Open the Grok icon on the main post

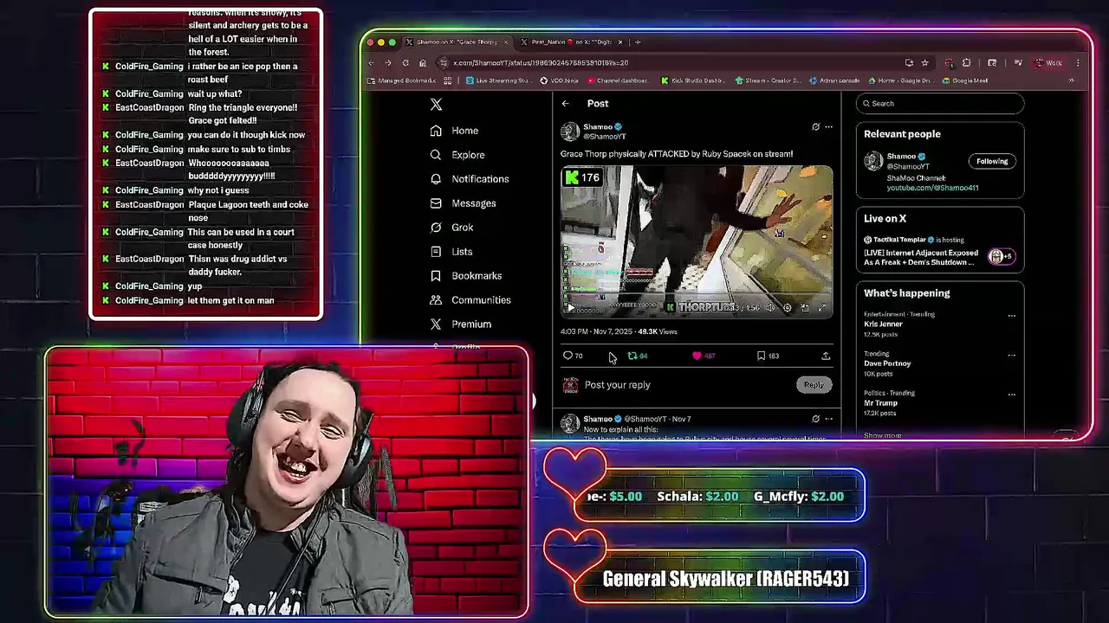815,127
